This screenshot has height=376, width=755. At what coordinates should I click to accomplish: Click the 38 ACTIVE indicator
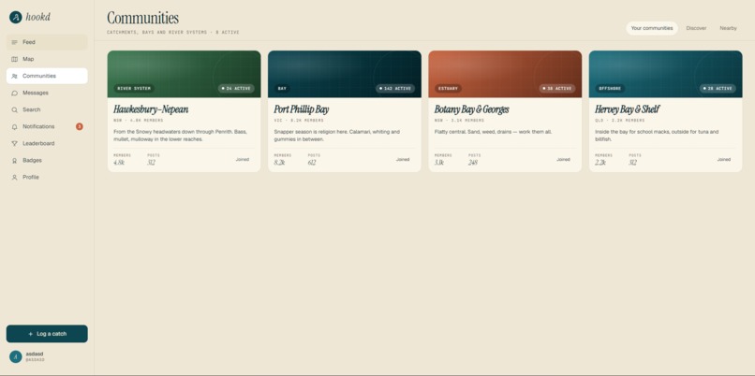pyautogui.click(x=557, y=89)
